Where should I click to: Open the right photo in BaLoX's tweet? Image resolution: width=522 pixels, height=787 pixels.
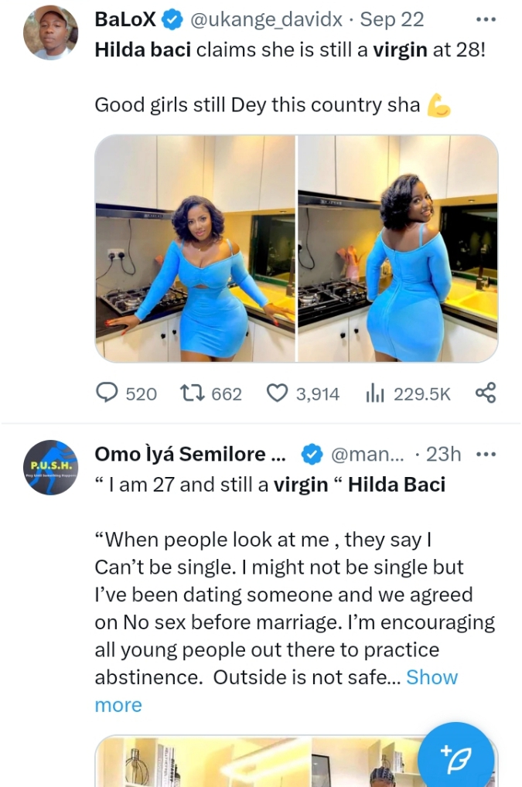[x=397, y=248]
